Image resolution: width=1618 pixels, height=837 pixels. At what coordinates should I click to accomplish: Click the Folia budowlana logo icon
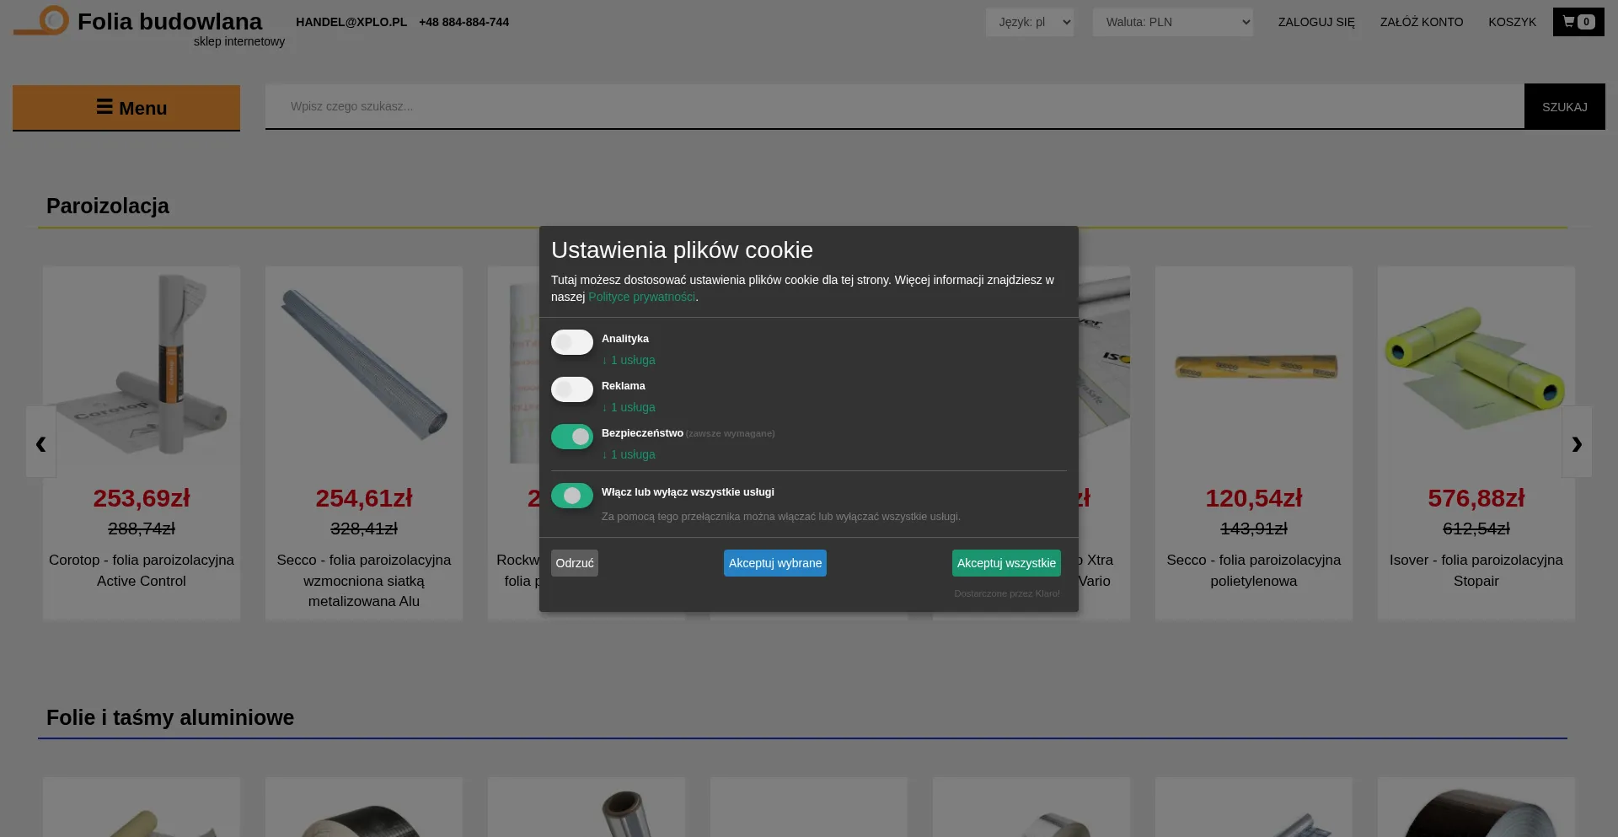click(41, 20)
